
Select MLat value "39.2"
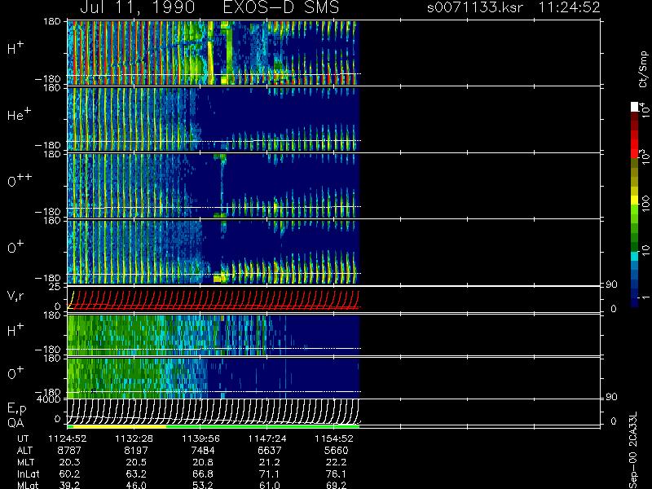tap(69, 485)
